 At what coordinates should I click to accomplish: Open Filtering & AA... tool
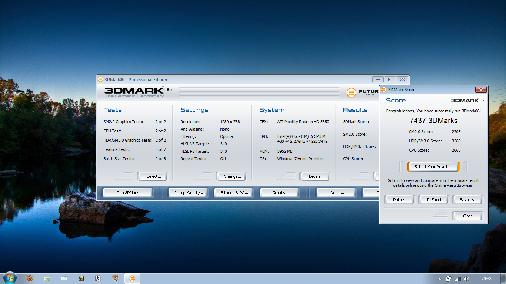(234, 193)
